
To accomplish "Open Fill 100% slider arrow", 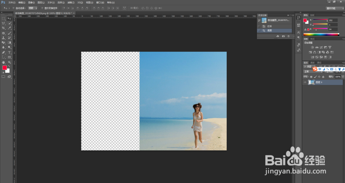I will pyautogui.click(x=343, y=77).
